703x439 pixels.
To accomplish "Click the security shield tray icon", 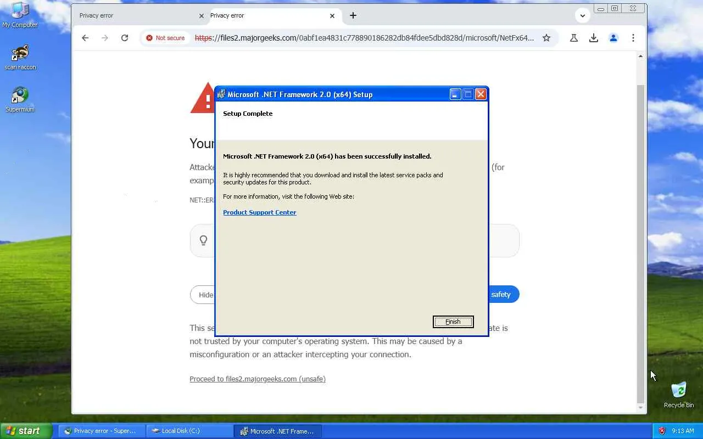I will (x=662, y=431).
